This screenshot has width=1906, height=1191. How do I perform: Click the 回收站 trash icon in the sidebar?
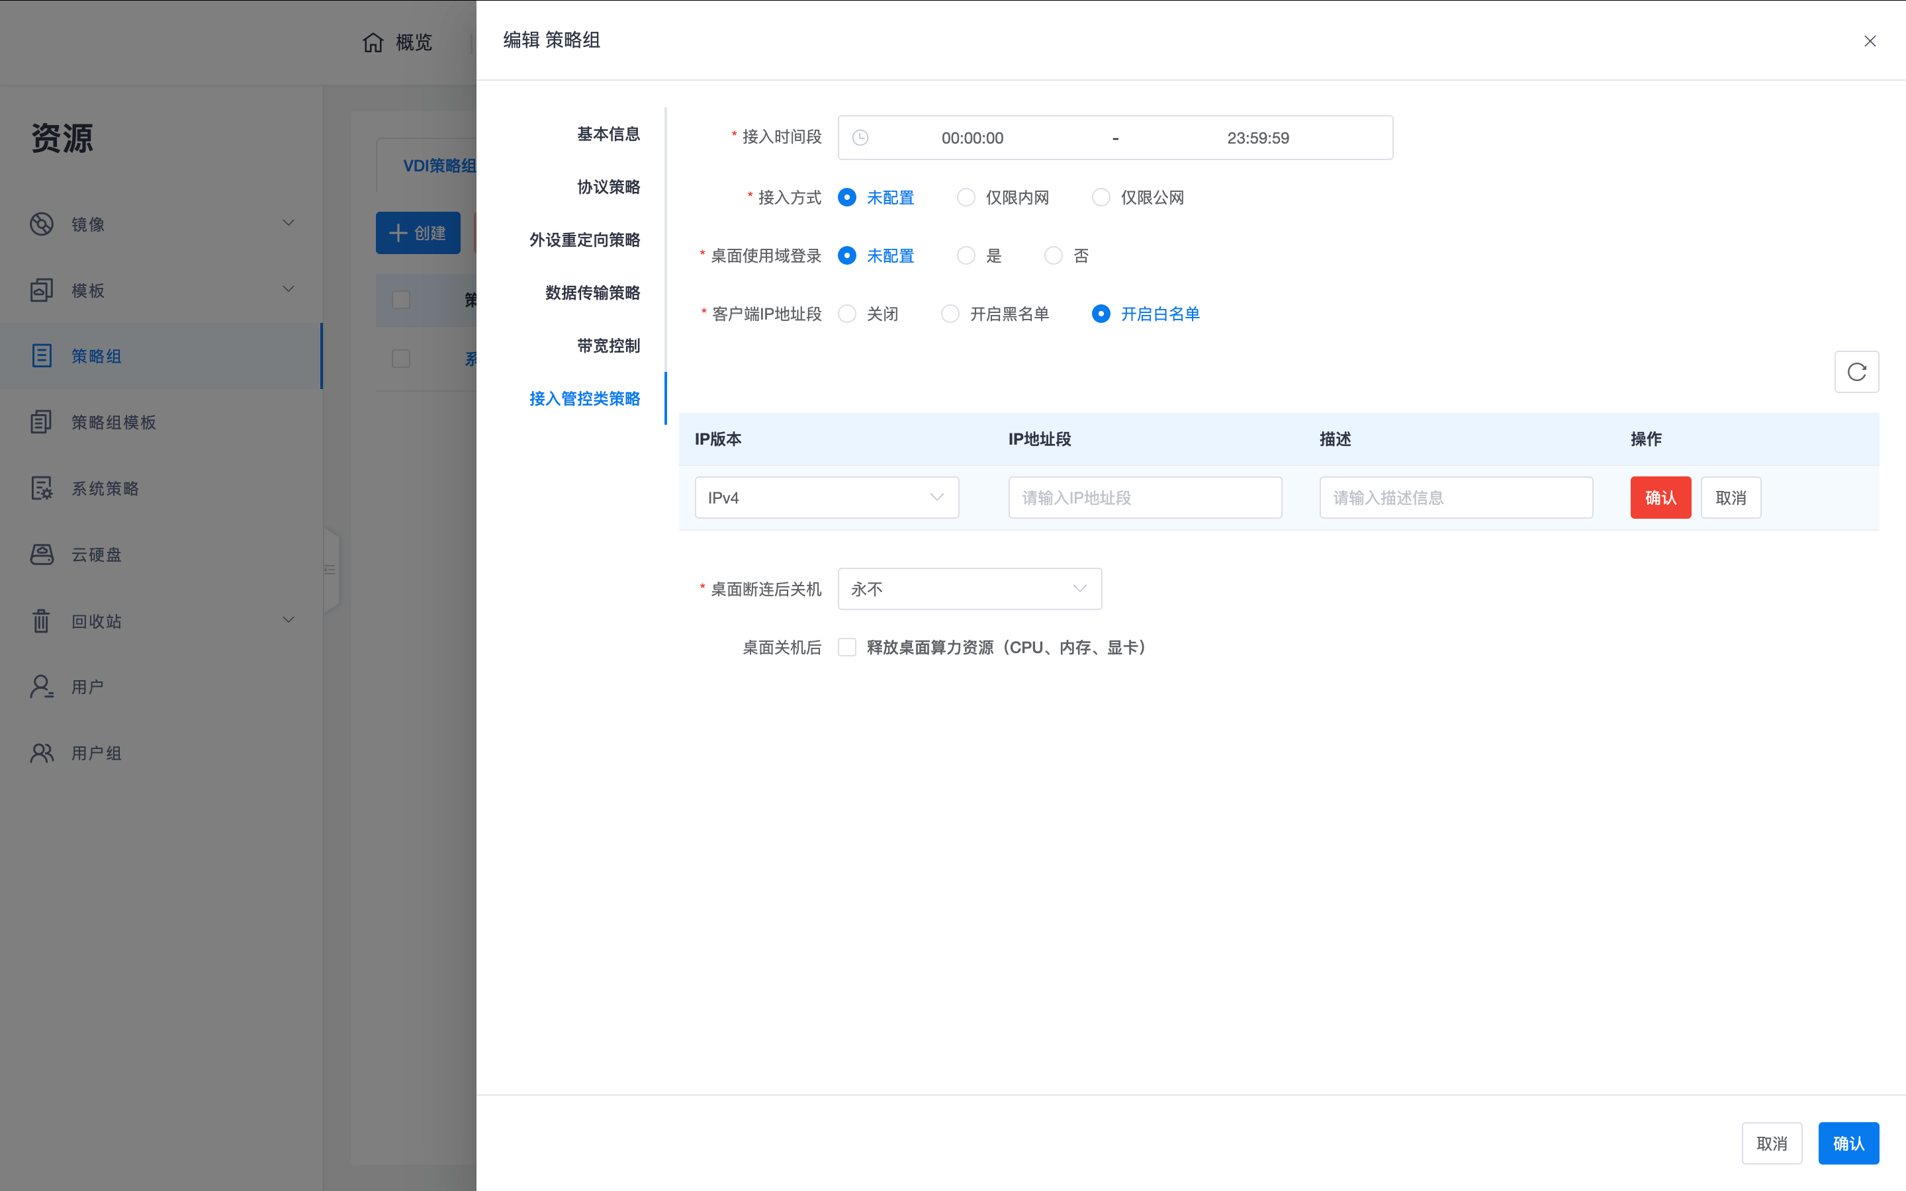pyautogui.click(x=42, y=621)
